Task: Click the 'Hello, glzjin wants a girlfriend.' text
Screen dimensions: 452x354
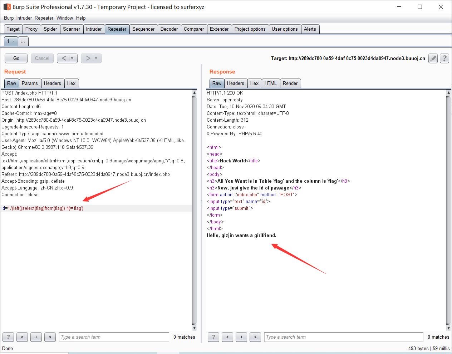Action: coord(241,236)
